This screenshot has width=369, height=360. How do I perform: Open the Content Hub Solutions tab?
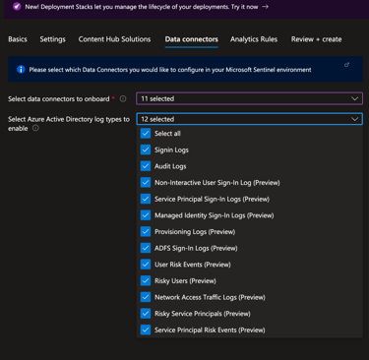tap(114, 39)
